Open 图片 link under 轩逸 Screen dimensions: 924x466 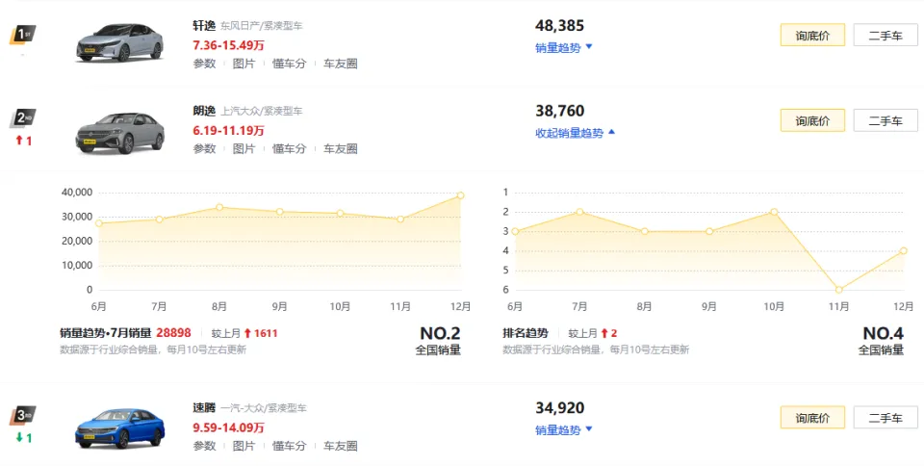tap(244, 64)
